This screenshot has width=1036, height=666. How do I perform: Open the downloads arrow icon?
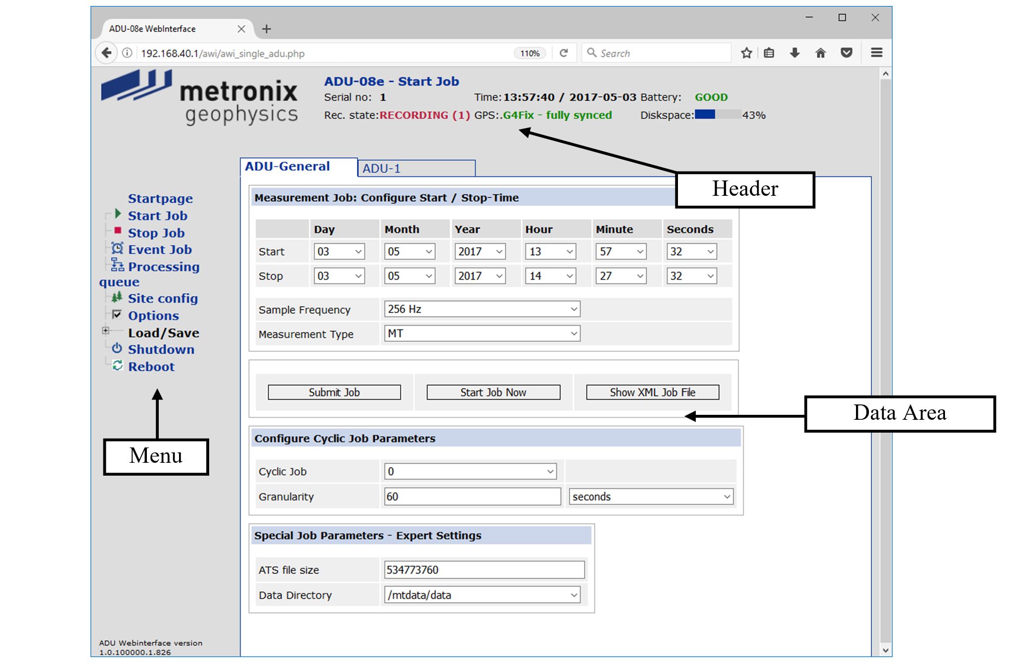795,53
